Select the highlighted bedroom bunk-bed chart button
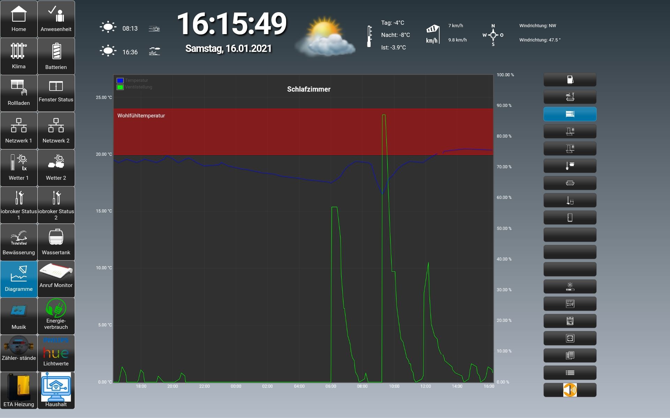This screenshot has width=670, height=418. pos(569,114)
